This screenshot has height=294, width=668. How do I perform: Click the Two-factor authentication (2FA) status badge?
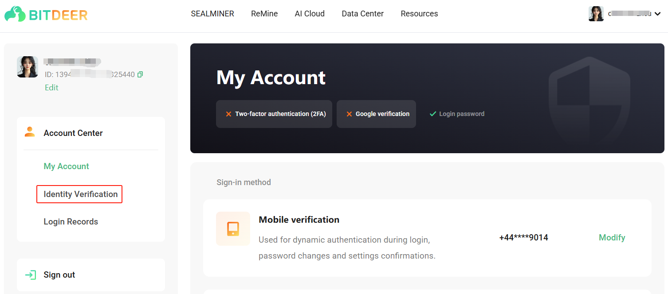[x=274, y=114]
